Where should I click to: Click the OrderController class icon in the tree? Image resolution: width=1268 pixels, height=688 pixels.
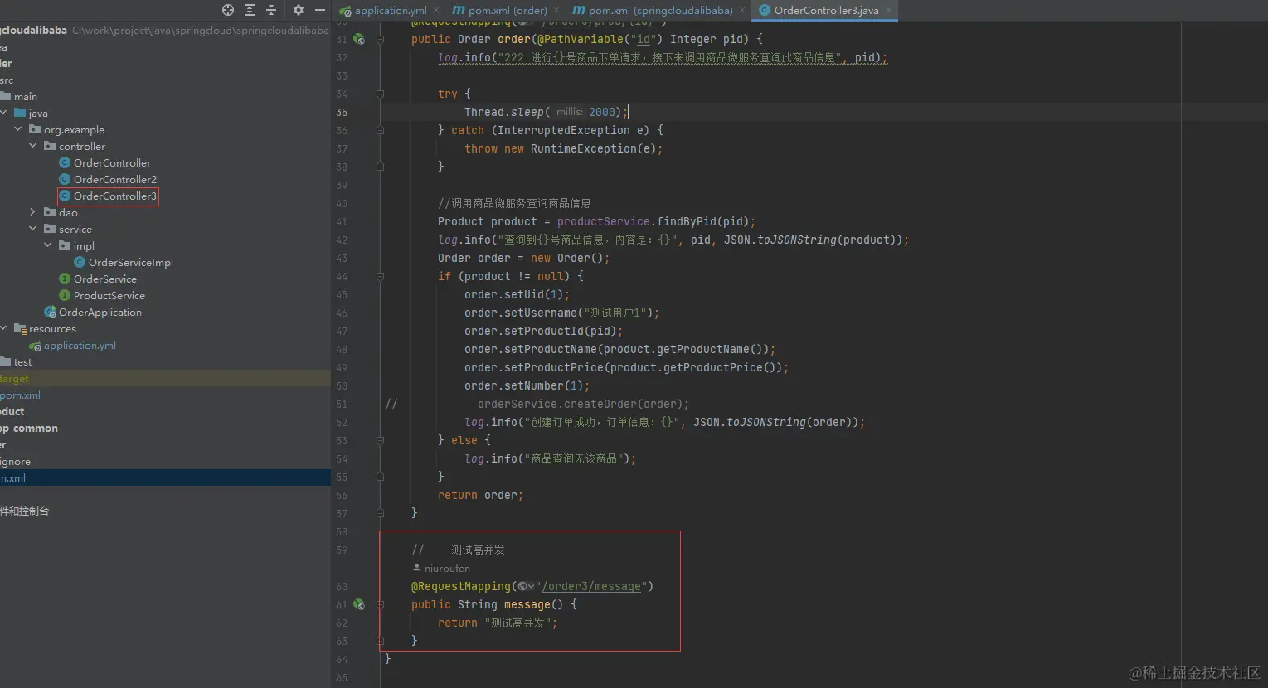point(65,163)
